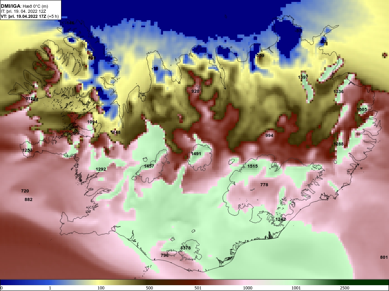Screen dimensions: 389x291
Task: Click the value 1094 on the map
Action: (x=92, y=122)
